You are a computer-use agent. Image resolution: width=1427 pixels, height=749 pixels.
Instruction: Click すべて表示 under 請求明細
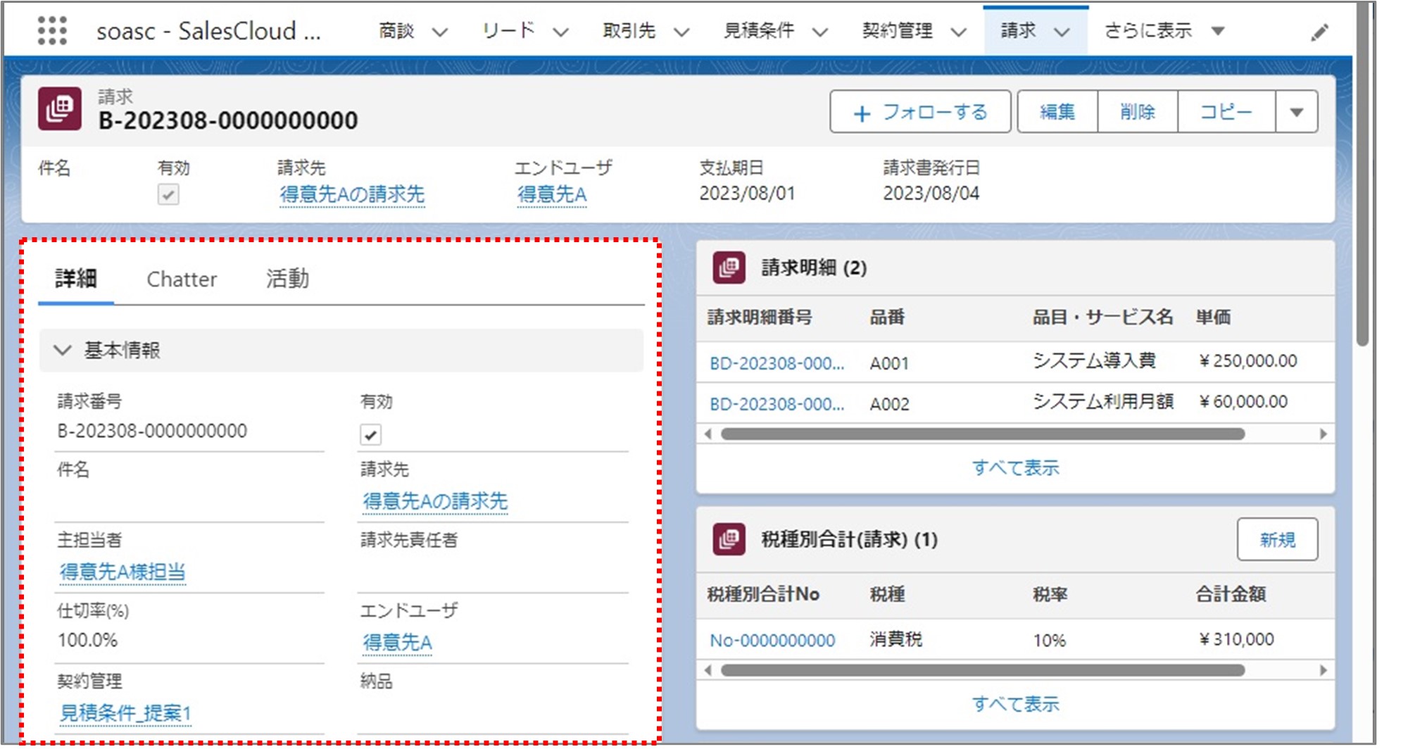[x=1015, y=467]
